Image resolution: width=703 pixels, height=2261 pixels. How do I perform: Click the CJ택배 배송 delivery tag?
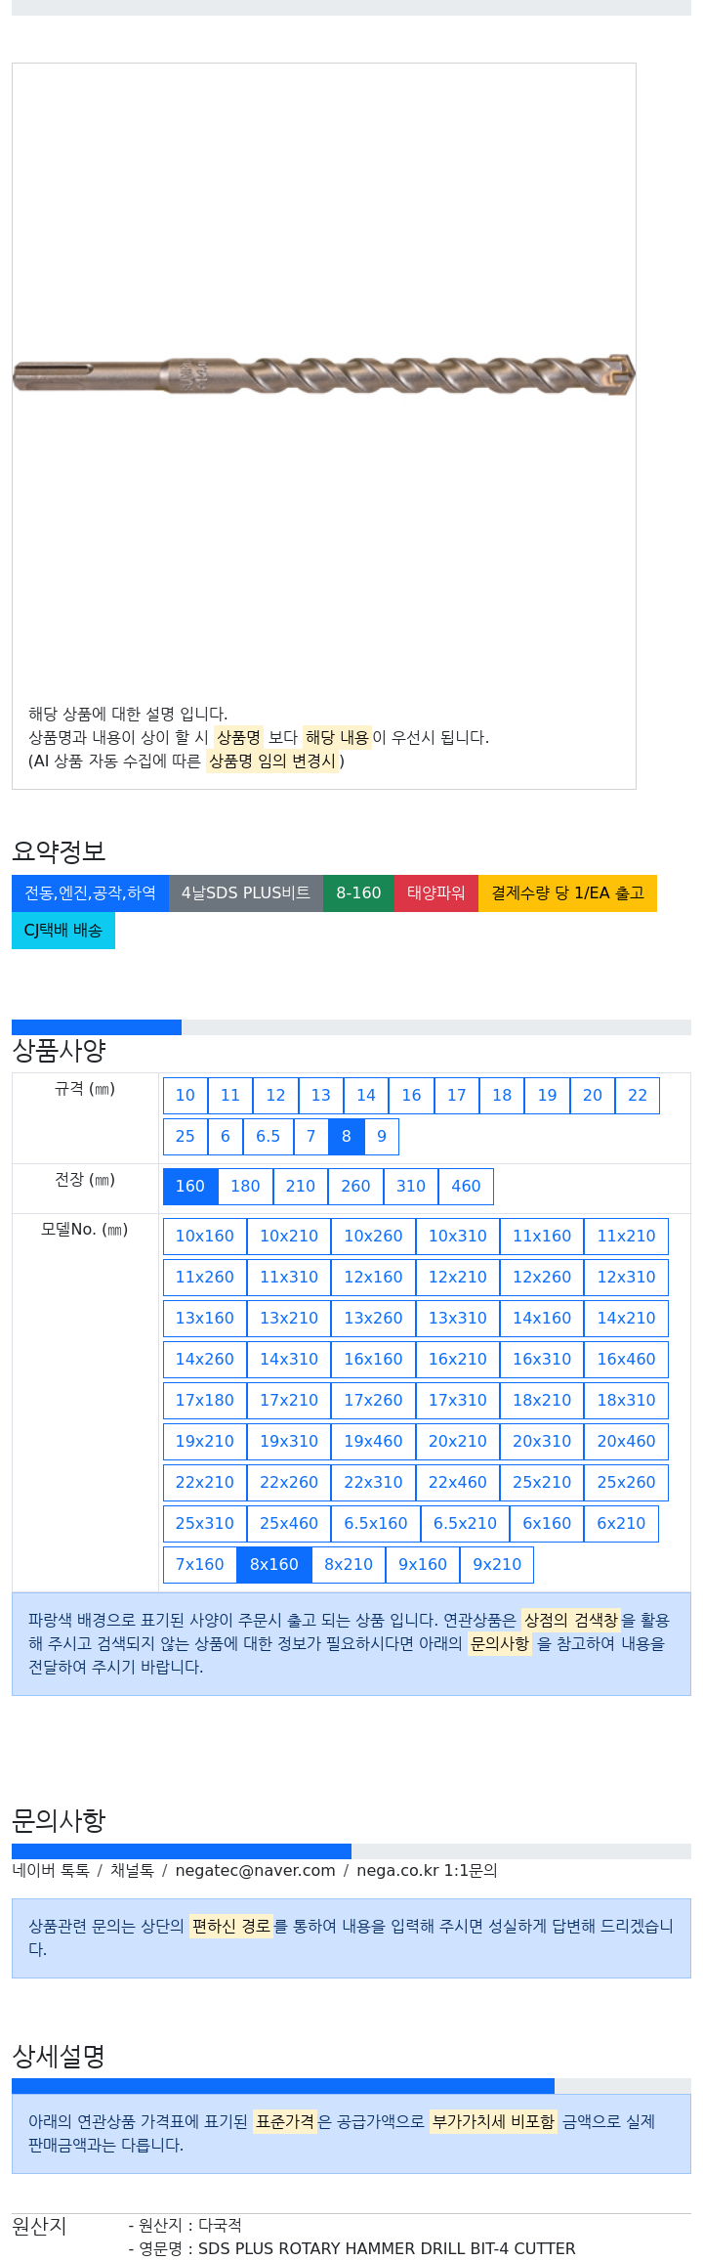click(63, 931)
